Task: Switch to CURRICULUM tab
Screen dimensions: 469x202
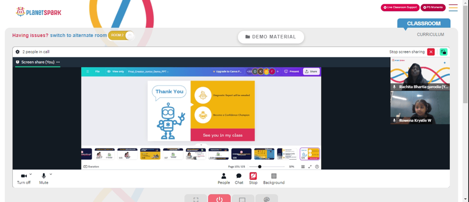Action: 431,34
